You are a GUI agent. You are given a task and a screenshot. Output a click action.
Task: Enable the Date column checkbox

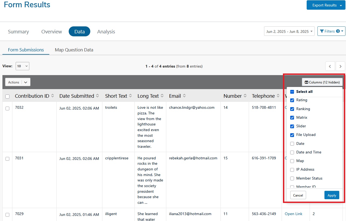point(292,144)
